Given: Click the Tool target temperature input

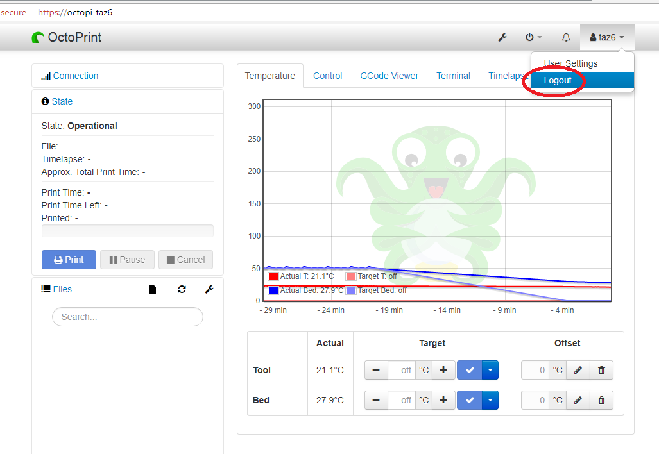Looking at the screenshot, I should [x=402, y=370].
